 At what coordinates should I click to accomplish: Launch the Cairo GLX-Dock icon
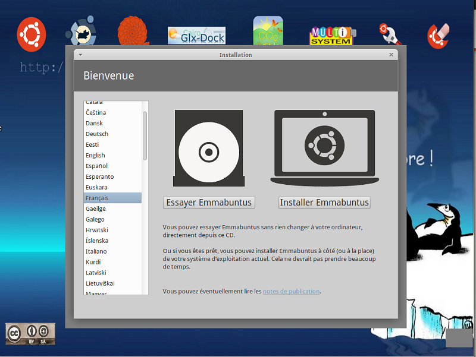(196, 36)
